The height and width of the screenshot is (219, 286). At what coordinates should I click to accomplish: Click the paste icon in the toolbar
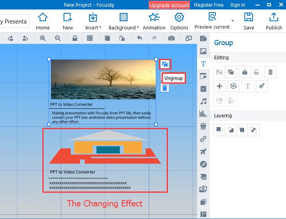click(122, 38)
